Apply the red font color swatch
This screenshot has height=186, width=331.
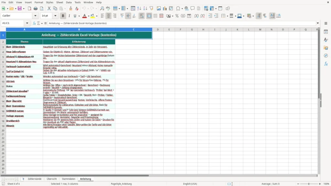pos(84,16)
